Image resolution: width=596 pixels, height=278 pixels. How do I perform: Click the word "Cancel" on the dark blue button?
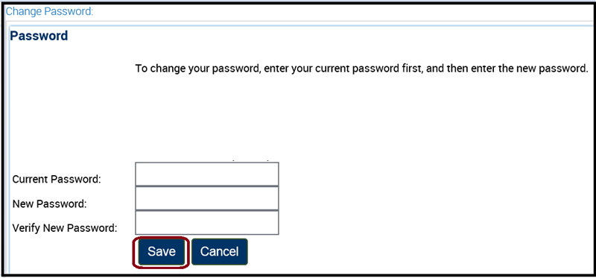[x=220, y=252]
